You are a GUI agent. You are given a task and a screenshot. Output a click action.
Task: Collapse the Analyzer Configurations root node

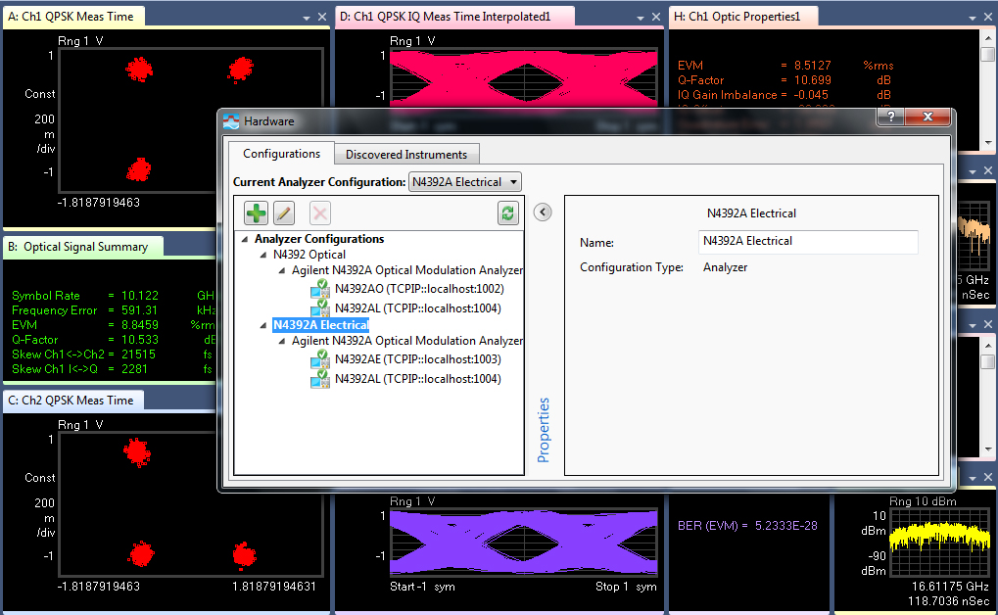245,239
